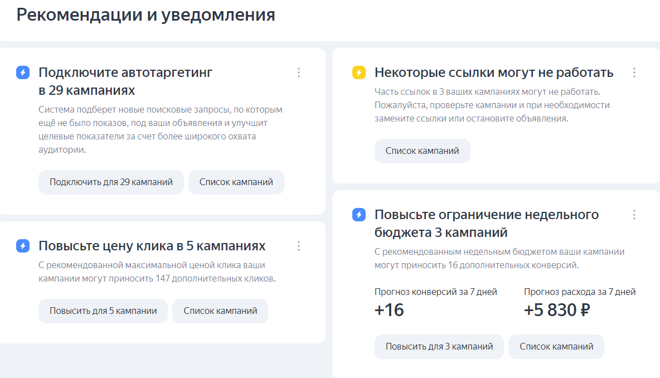Click the yellow lightning icon for broken links warning
660x378 pixels.
click(x=359, y=72)
